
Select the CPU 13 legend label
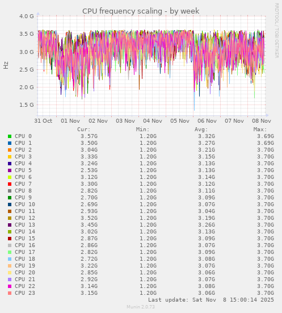pyautogui.click(x=25, y=225)
